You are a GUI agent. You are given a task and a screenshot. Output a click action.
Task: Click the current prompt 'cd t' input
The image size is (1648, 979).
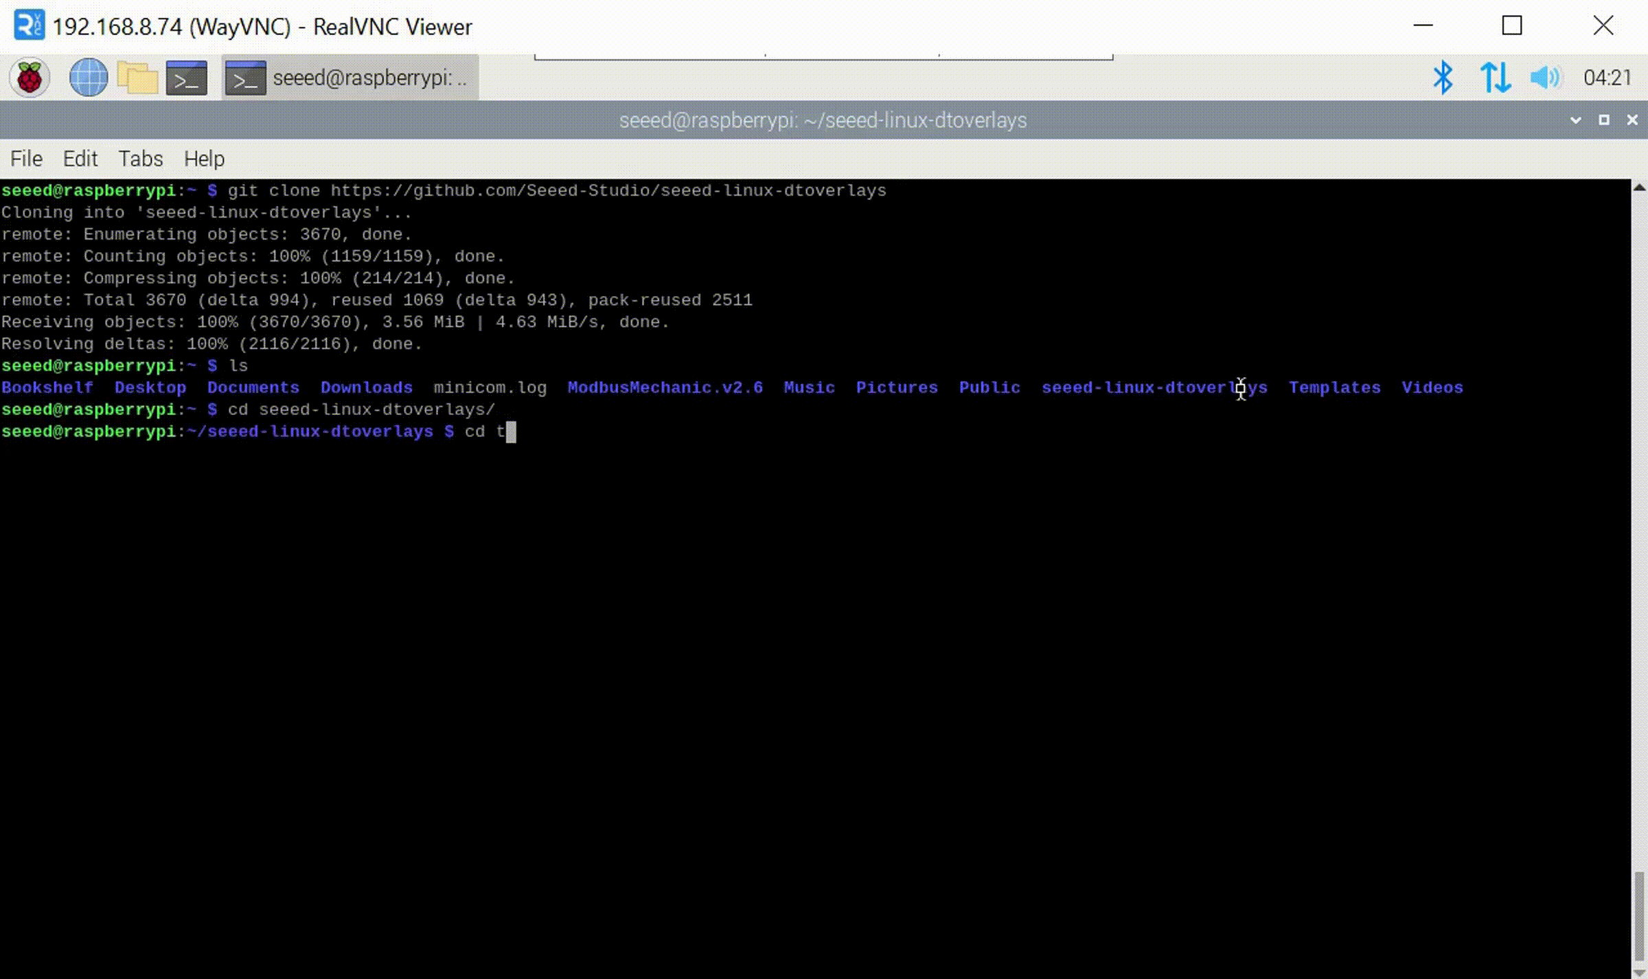click(x=485, y=431)
